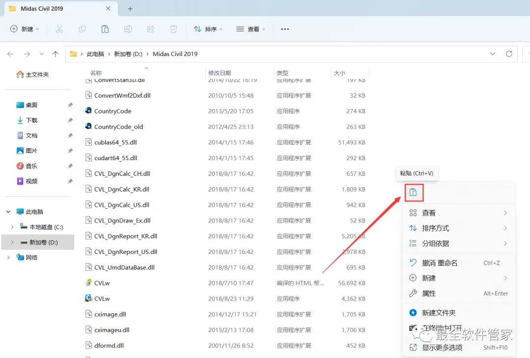Click the Cut scissors icon in toolbar
Image resolution: width=530 pixels, height=358 pixels.
(59, 29)
